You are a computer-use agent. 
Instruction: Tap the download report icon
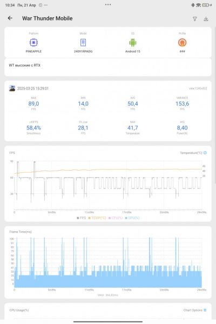[x=206, y=19]
